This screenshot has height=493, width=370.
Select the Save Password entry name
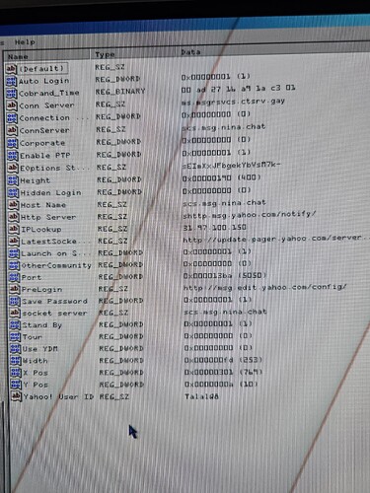pyautogui.click(x=54, y=302)
